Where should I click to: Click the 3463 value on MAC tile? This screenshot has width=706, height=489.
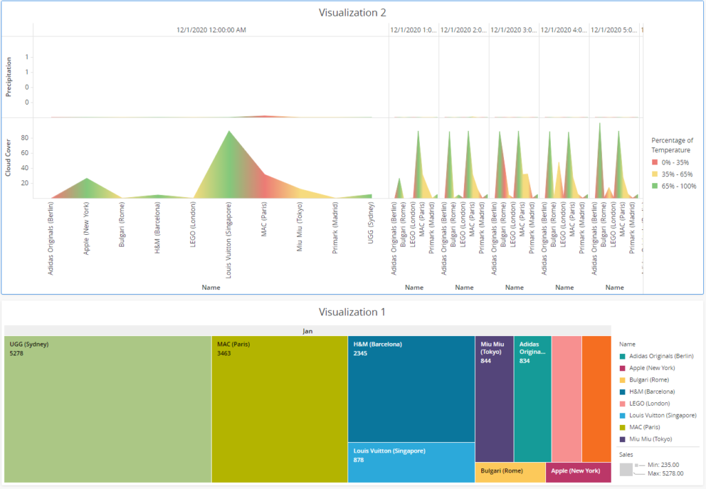(224, 353)
